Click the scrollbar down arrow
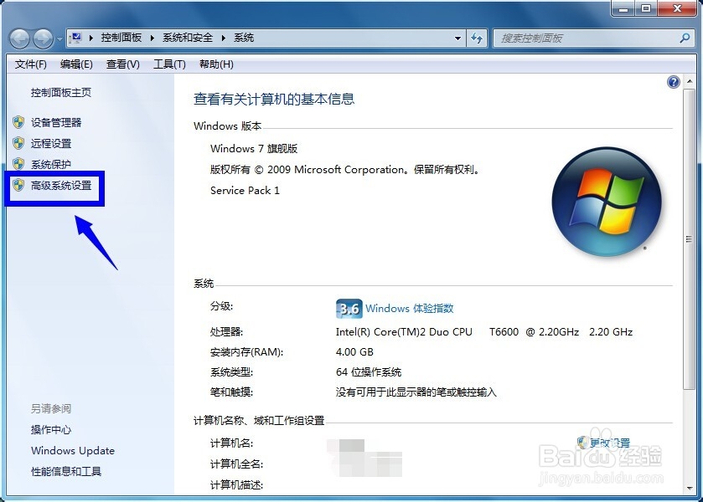This screenshot has width=703, height=502. tap(689, 489)
